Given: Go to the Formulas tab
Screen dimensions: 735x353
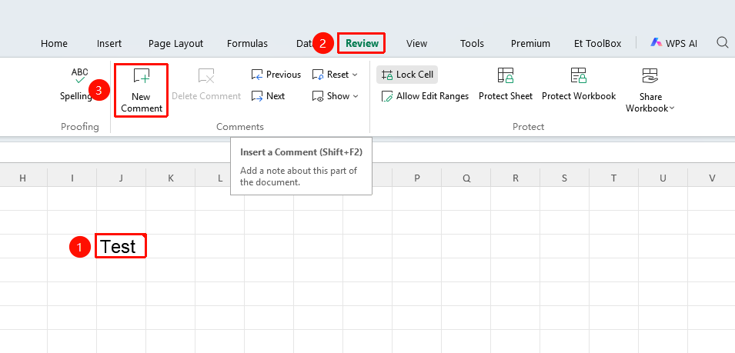Looking at the screenshot, I should click(x=247, y=44).
